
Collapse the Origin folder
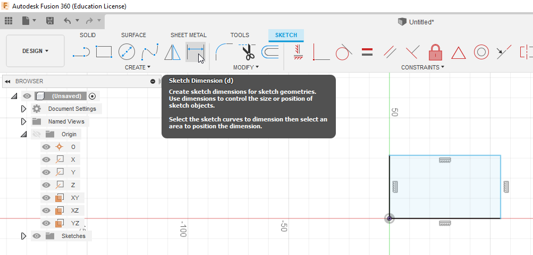(x=23, y=134)
